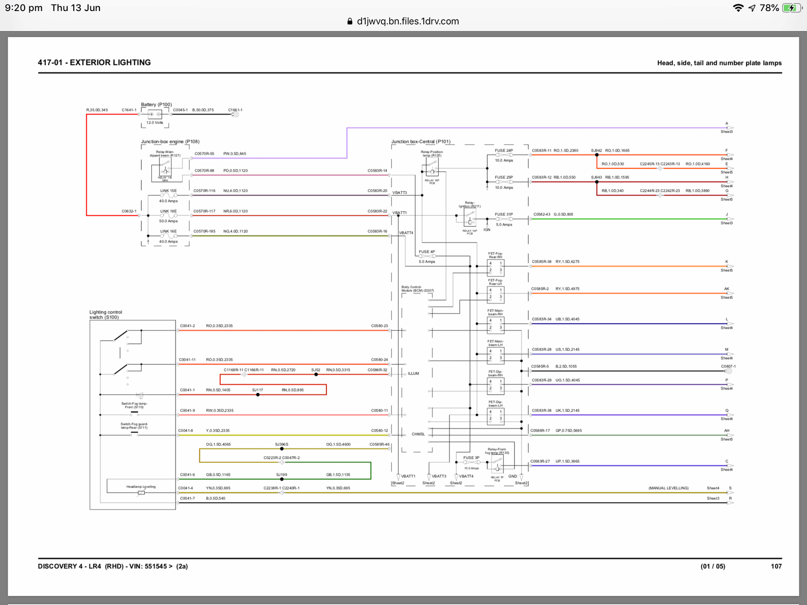Viewport: 807px width, 605px height.
Task: Click the Junction box-Central (P101) label
Action: [421, 142]
